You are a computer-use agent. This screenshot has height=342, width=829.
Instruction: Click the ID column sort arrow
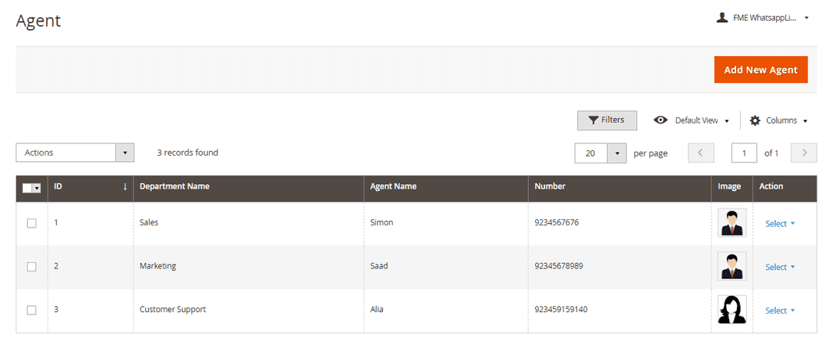tap(125, 186)
